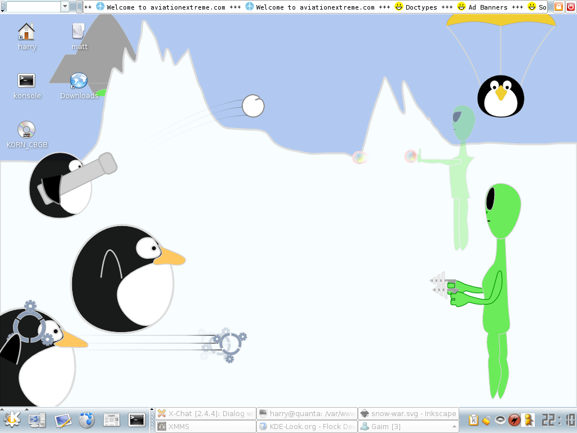Screen dimensions: 577x433
Task: Click the K menu applet handle arrow
Action: 2,409
